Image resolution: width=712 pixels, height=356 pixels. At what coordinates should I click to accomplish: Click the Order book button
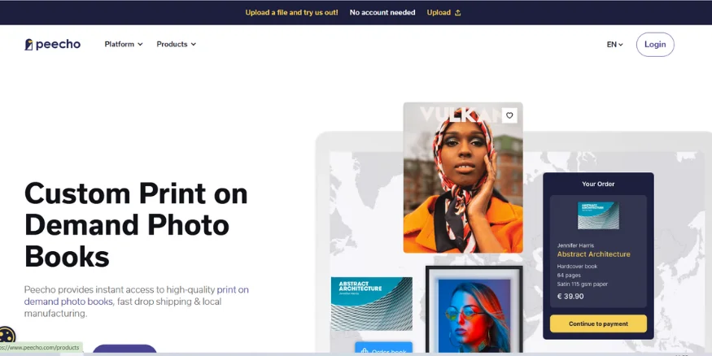[384, 349]
